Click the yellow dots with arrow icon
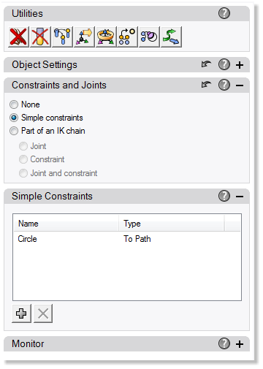Screen dimensions: 263x369 pos(127,37)
